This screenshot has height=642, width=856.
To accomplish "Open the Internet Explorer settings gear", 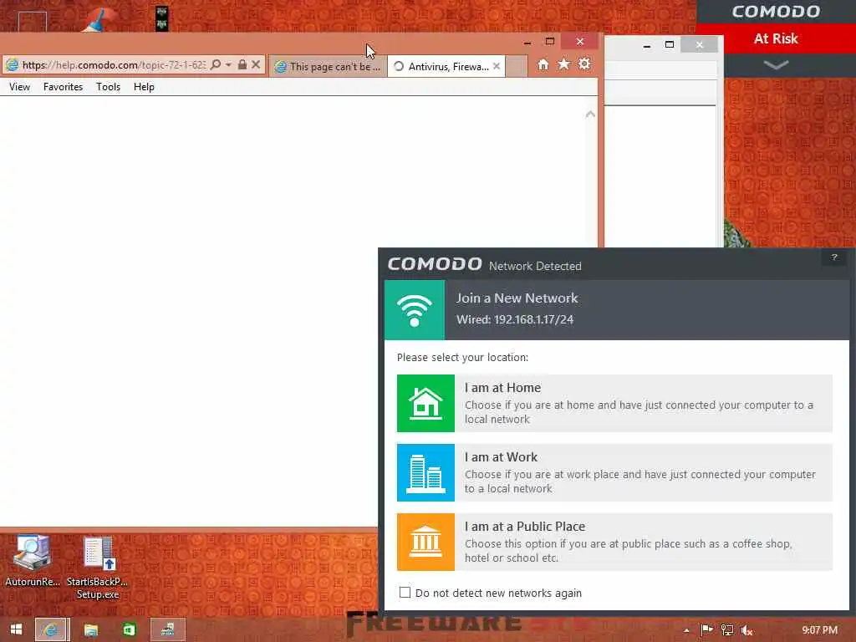I will point(584,64).
